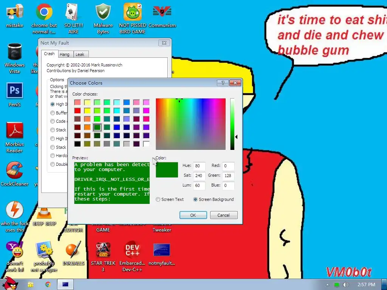Click the Hue value field
The height and width of the screenshot is (290, 387).
coord(199,166)
